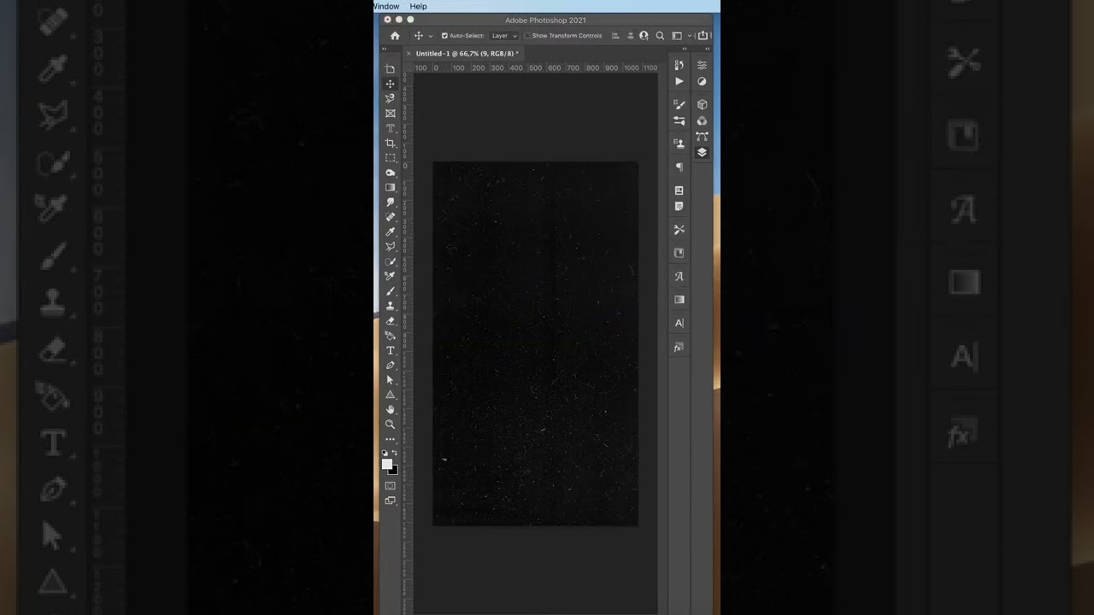Image resolution: width=1094 pixels, height=615 pixels.
Task: Click the Share export icon
Action: (703, 36)
